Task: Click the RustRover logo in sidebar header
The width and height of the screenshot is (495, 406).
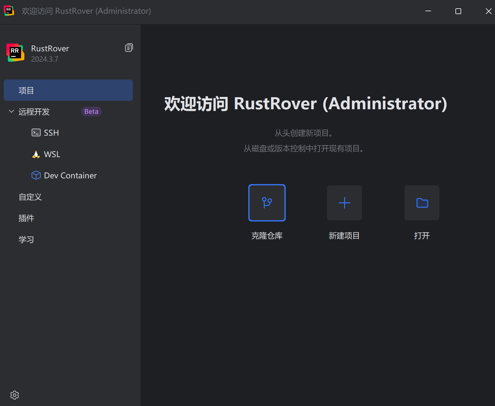Action: 15,53
